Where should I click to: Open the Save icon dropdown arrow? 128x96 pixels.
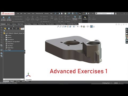click(x=71, y=14)
